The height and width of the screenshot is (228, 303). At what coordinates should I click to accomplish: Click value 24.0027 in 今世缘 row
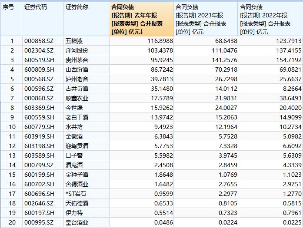click(x=226, y=108)
